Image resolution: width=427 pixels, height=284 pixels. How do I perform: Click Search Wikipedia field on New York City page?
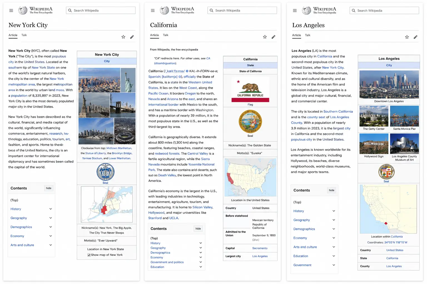point(101,11)
